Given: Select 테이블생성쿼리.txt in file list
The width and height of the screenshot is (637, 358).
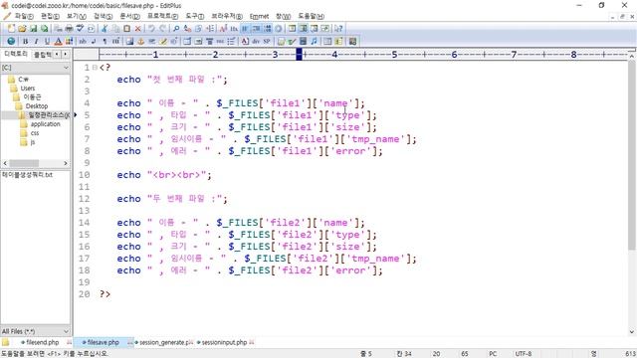Looking at the screenshot, I should tap(27, 175).
